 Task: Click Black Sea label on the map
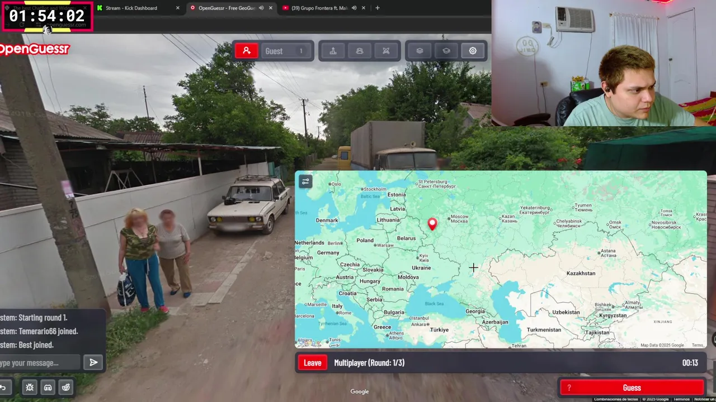point(434,304)
